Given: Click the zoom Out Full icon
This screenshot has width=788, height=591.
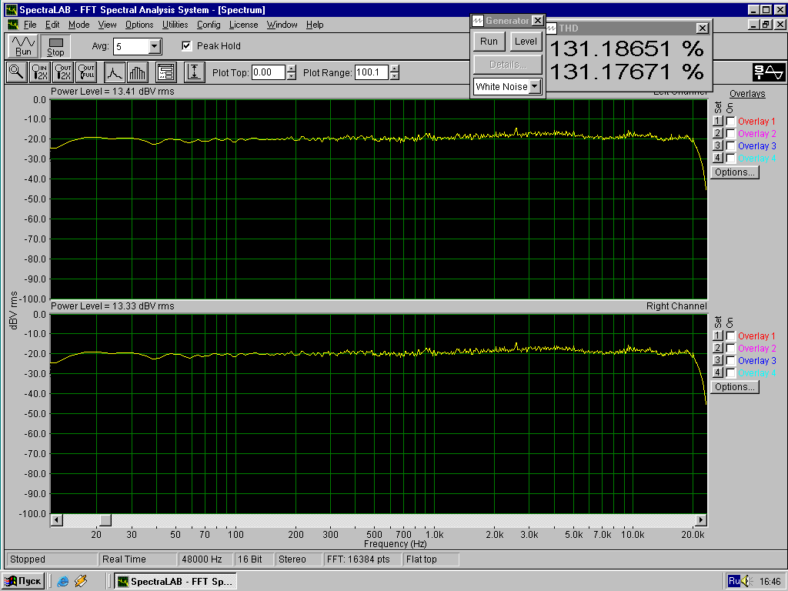Looking at the screenshot, I should [86, 72].
